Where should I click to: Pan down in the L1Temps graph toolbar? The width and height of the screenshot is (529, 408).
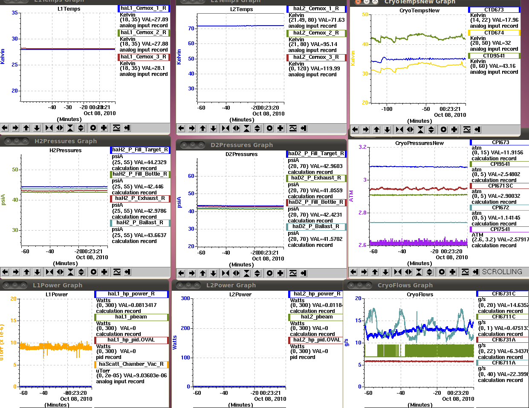[x=37, y=128]
